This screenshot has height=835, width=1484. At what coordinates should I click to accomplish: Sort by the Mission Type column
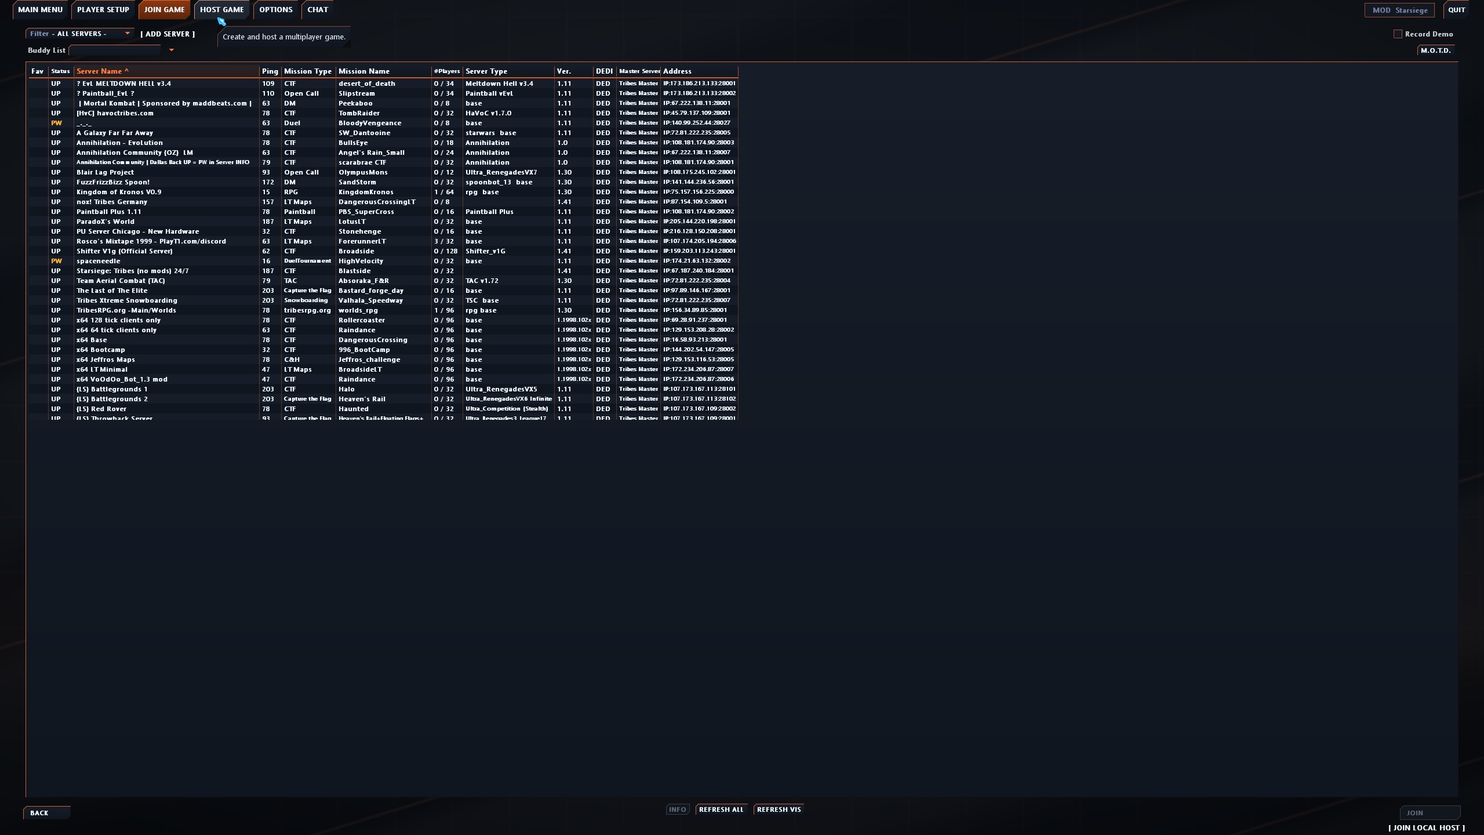(x=308, y=71)
